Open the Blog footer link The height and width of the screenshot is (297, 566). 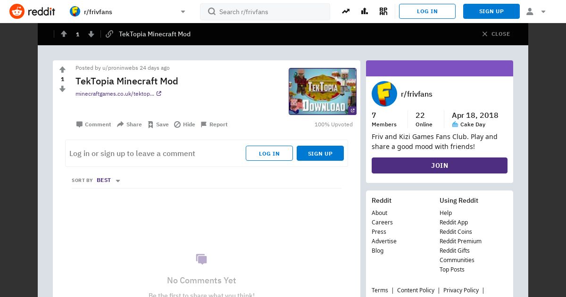pyautogui.click(x=377, y=250)
